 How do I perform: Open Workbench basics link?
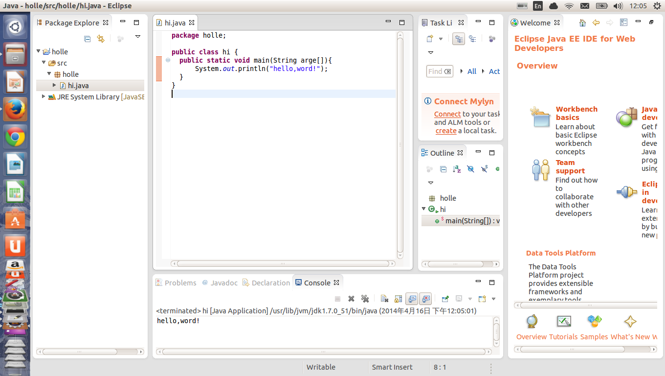point(576,113)
